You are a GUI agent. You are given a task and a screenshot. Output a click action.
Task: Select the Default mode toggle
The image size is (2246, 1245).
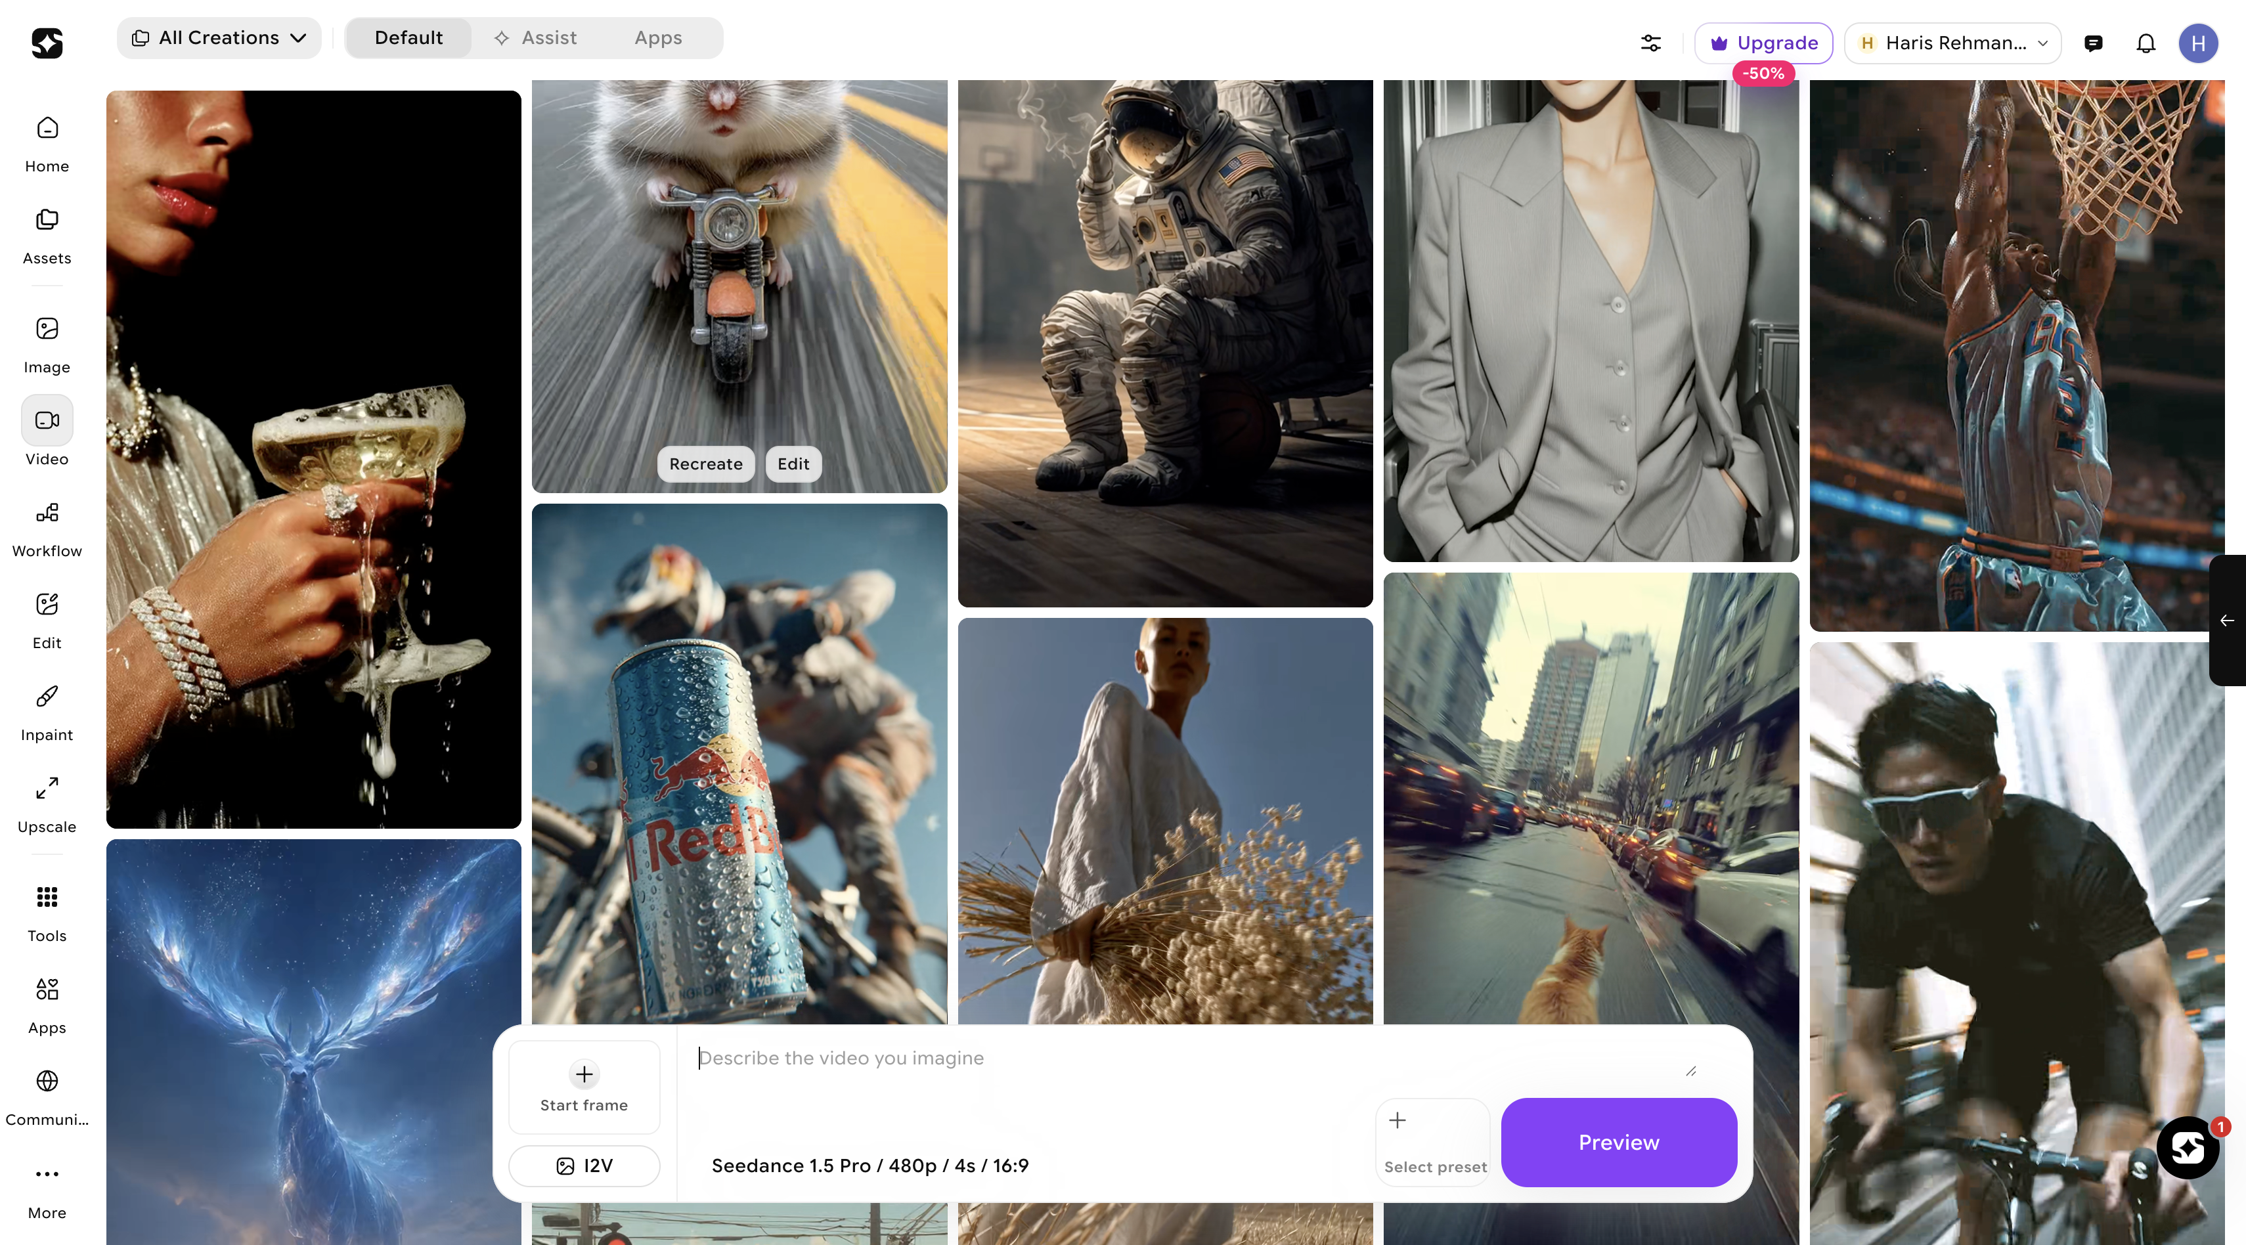408,38
